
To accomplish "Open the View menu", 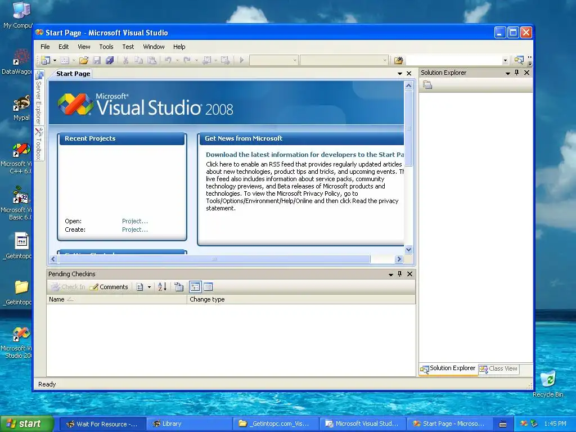I will point(84,47).
